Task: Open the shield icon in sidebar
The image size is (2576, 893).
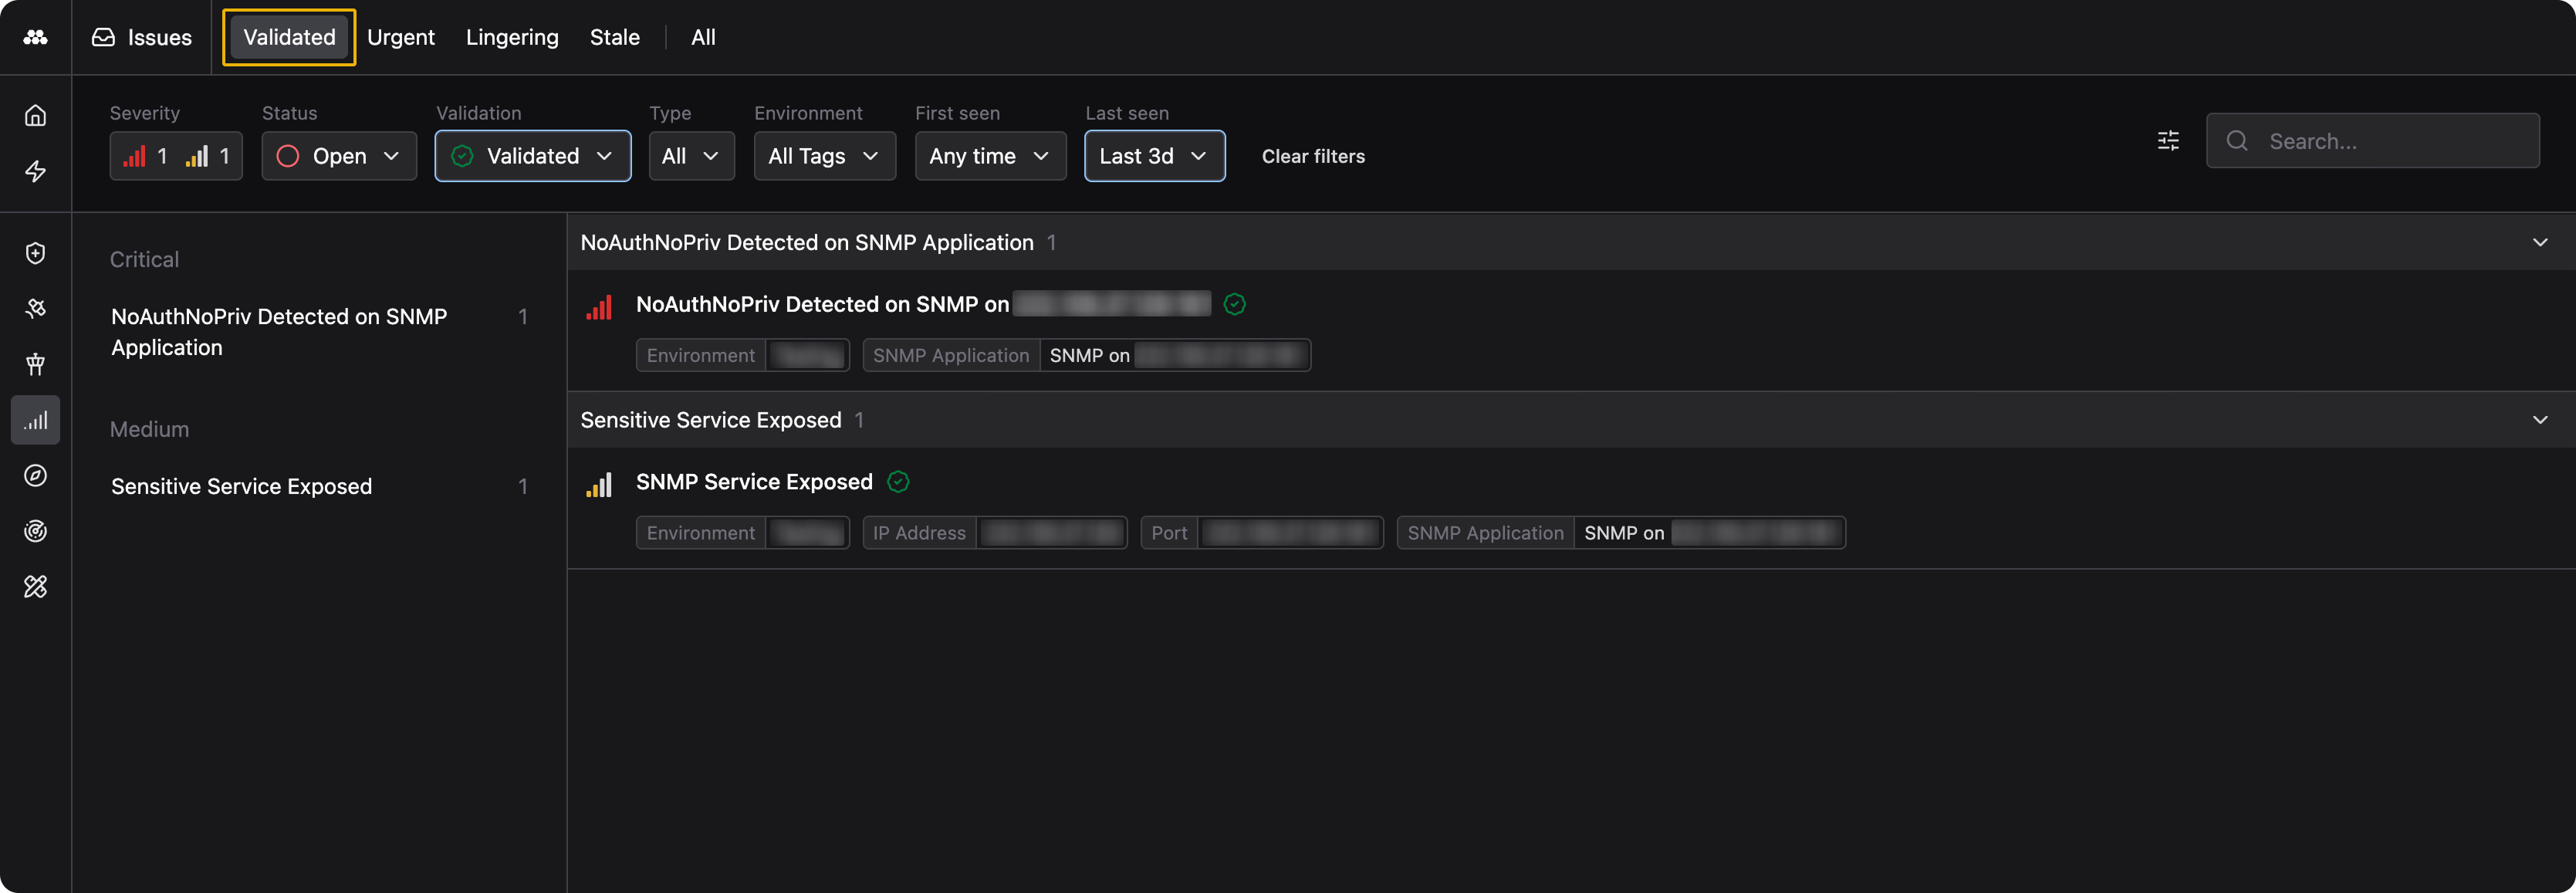Action: pos(35,253)
